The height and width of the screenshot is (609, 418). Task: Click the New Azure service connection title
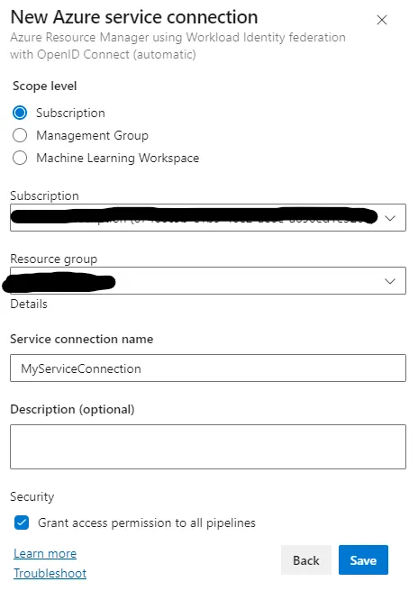click(x=134, y=17)
